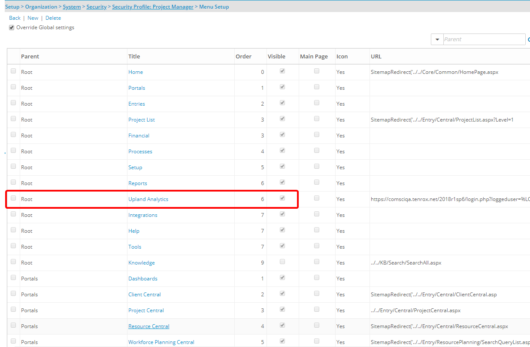Toggle Main Page checkbox for Portals row
Image resolution: width=530 pixels, height=347 pixels.
point(317,87)
